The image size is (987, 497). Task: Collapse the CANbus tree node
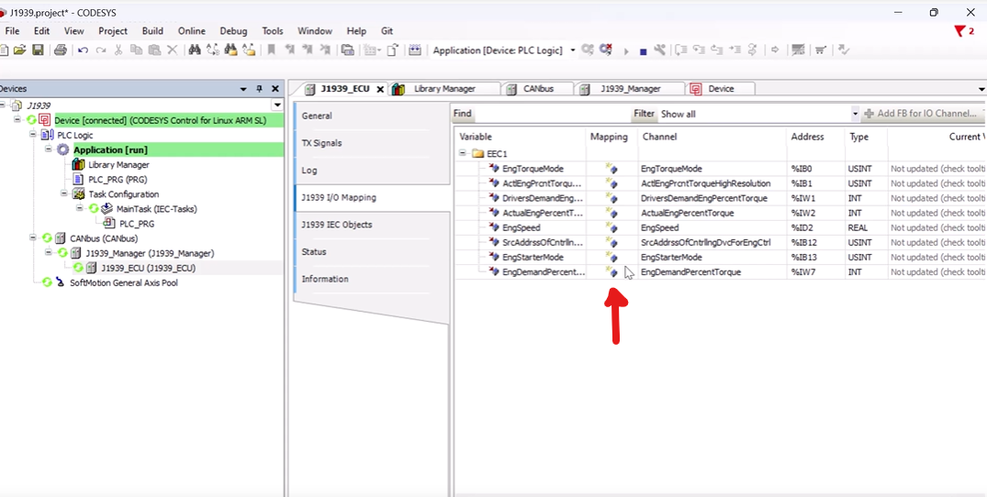coord(33,238)
